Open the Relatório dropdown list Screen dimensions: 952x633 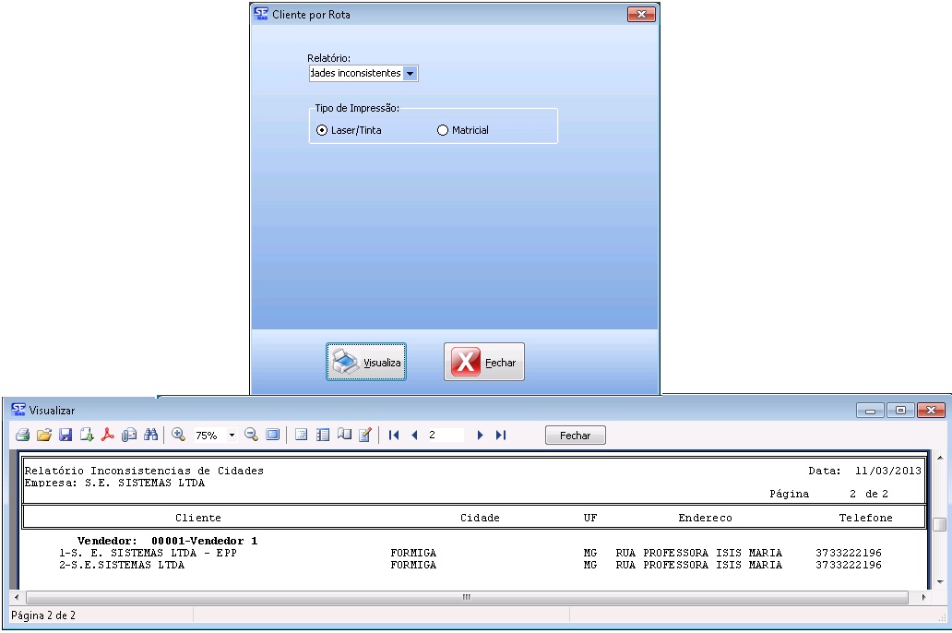411,73
